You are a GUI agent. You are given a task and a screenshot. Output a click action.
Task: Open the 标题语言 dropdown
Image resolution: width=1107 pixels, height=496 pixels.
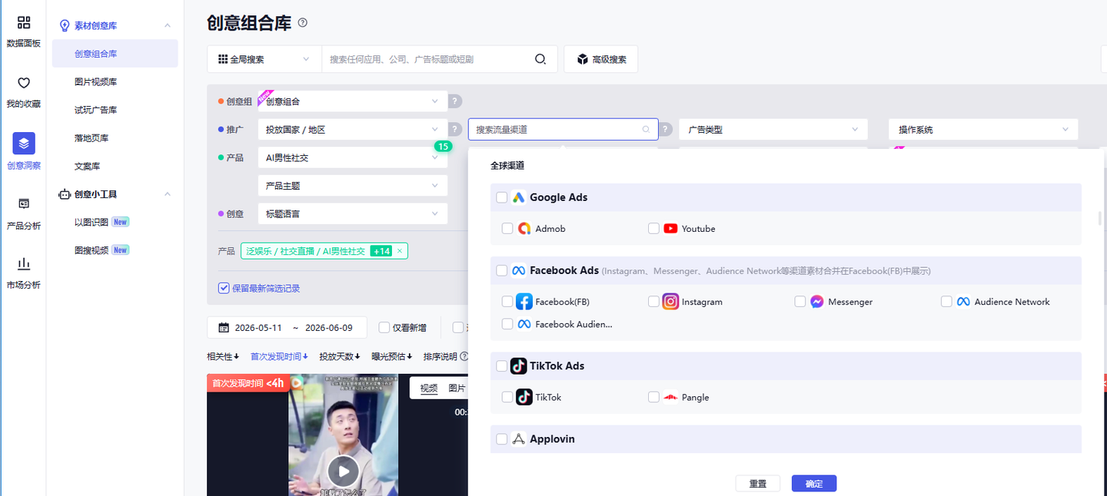[x=352, y=213]
